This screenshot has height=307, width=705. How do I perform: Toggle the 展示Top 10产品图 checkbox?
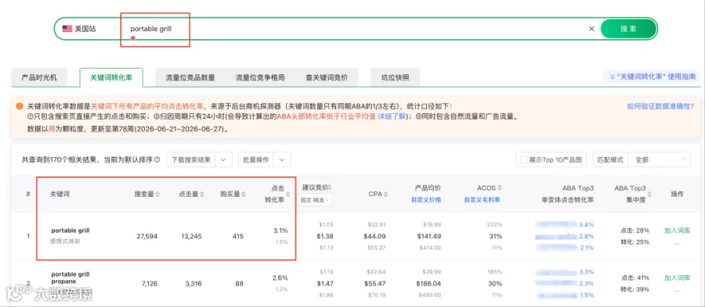(x=524, y=159)
